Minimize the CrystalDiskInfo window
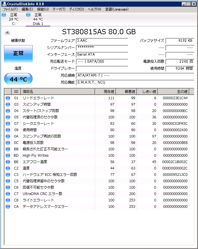This screenshot has height=249, width=198. 184,4
